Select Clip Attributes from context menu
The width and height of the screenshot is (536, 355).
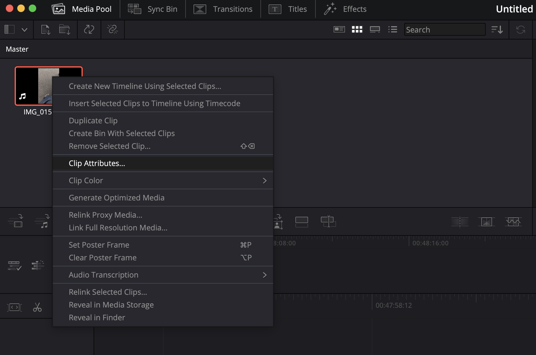pyautogui.click(x=97, y=163)
